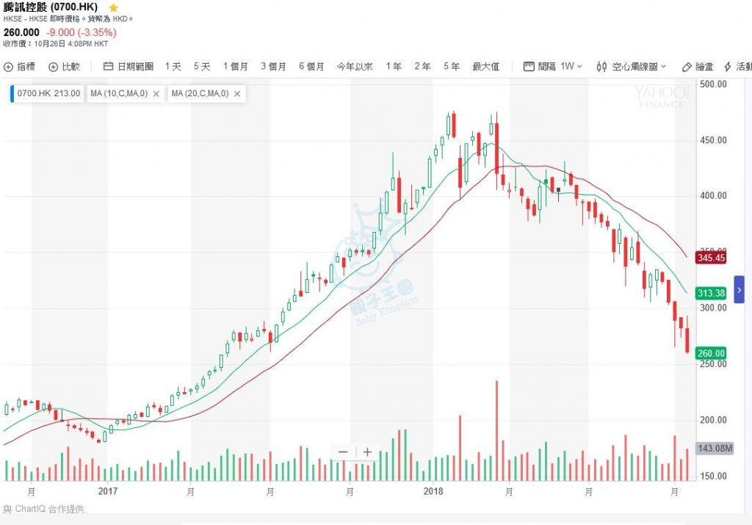
Task: Select the 3 個月 range
Action: (x=273, y=67)
